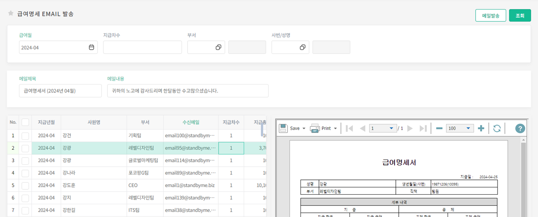The width and height of the screenshot is (538, 217).
Task: Open the 부서 lookup popup icon
Action: (x=218, y=47)
